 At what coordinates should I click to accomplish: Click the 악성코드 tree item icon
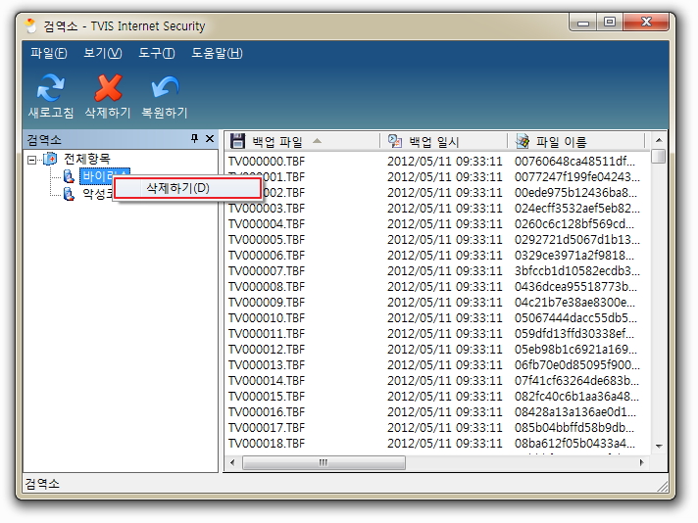69,194
